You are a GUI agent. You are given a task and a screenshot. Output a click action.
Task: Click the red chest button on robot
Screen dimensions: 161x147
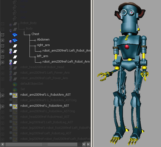tap(127, 47)
